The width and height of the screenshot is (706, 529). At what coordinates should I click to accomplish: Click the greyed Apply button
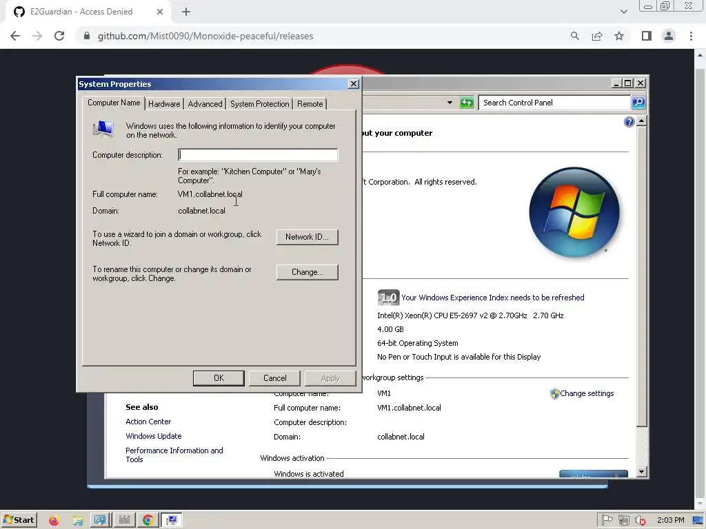coord(330,378)
